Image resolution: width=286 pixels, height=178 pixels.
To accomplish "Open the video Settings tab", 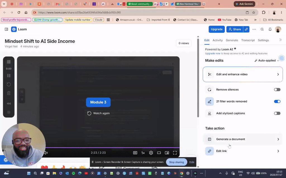I will 263,40.
